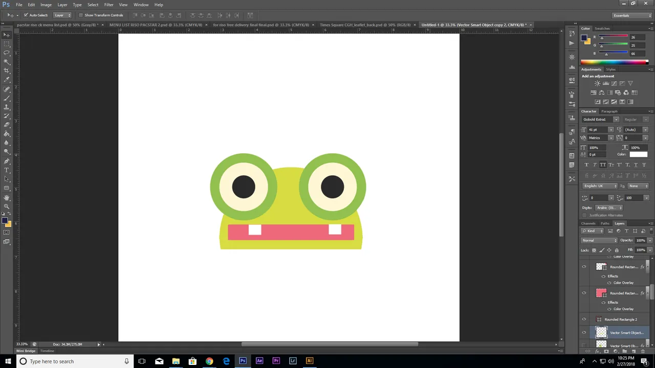Select the Rounded Rectangle shape tool
655x368 pixels.
coord(7,188)
